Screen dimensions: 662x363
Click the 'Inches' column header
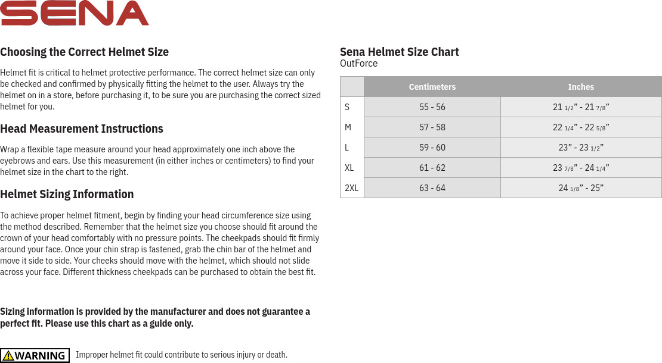click(x=581, y=87)
